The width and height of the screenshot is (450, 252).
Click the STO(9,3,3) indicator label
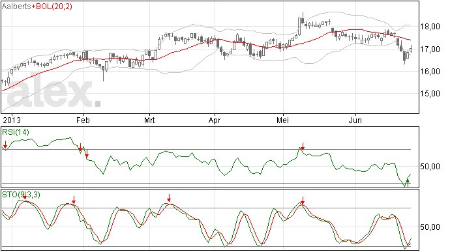click(22, 195)
